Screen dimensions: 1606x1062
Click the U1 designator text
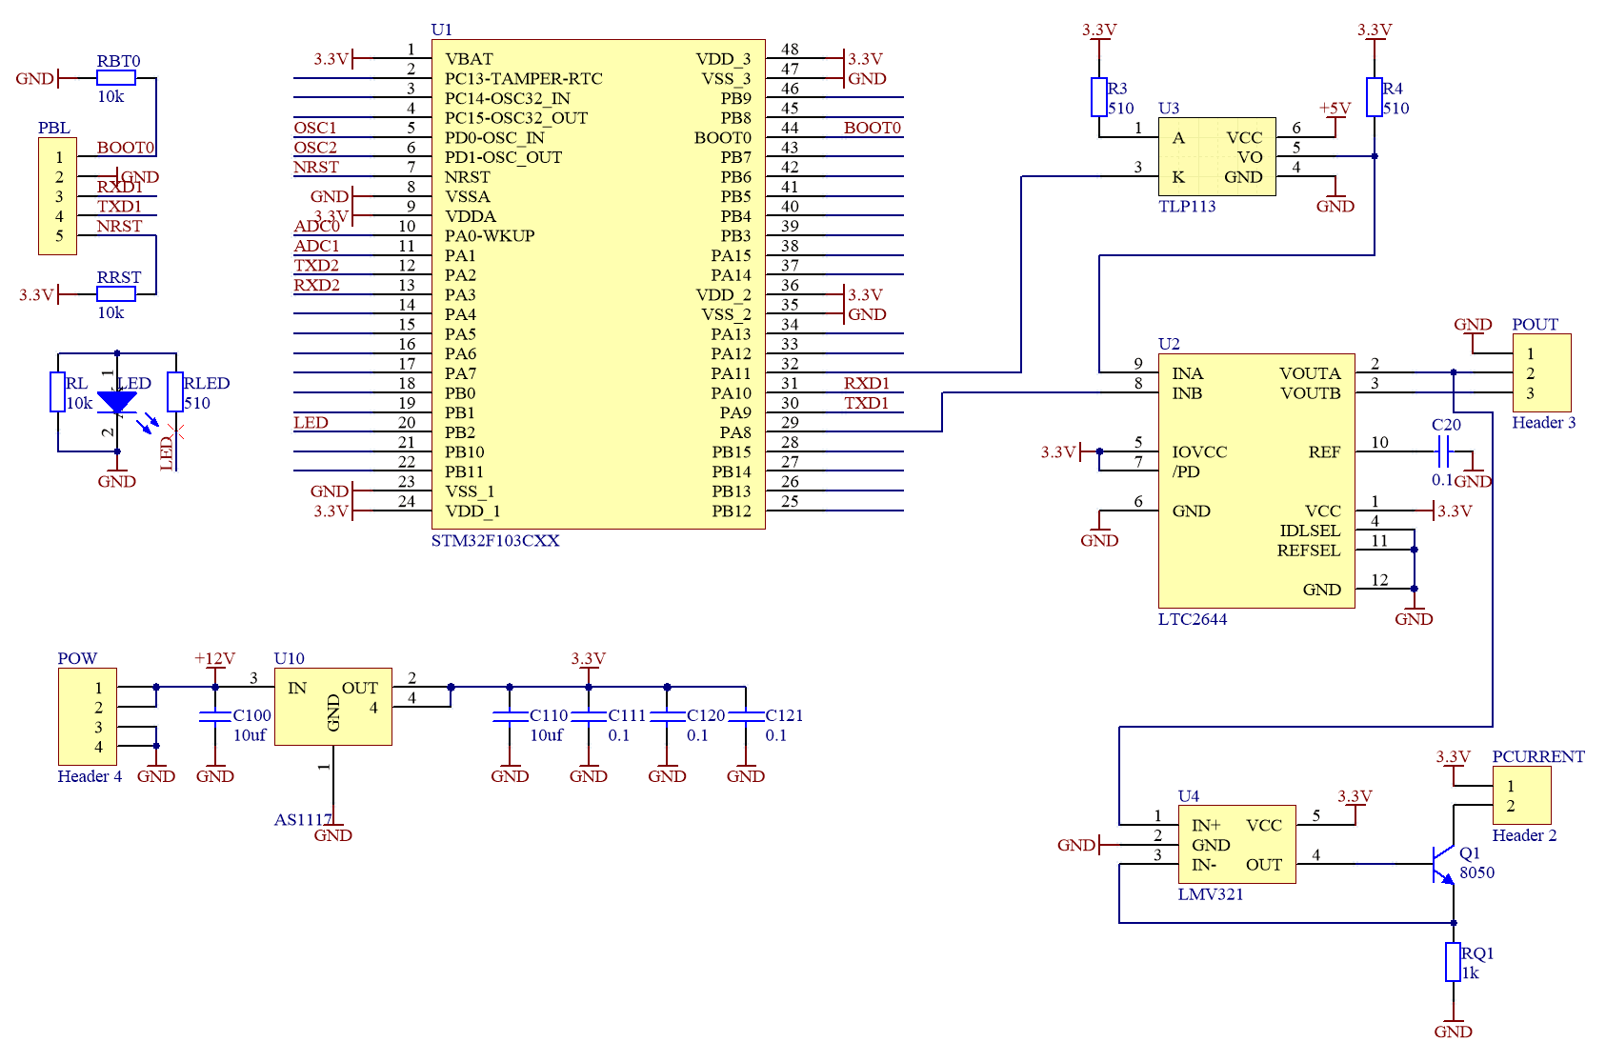[442, 30]
